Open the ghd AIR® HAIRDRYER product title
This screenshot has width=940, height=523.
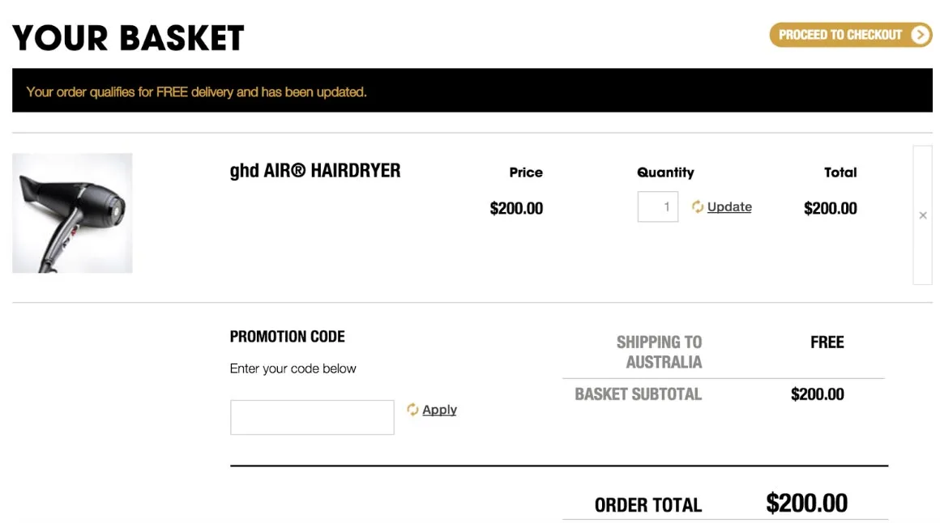pyautogui.click(x=315, y=171)
